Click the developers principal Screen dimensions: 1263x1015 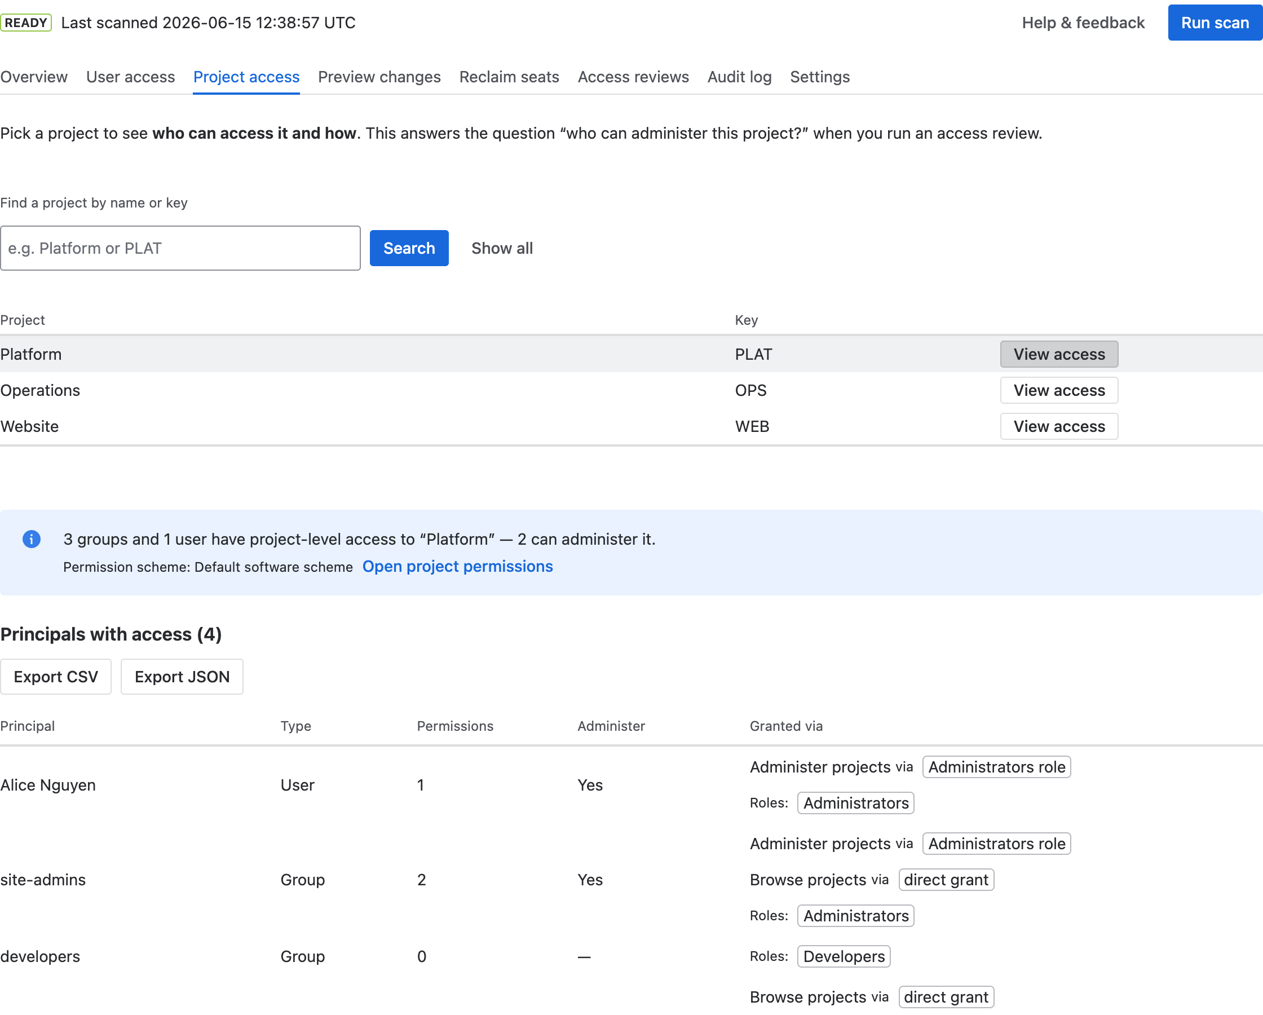40,957
